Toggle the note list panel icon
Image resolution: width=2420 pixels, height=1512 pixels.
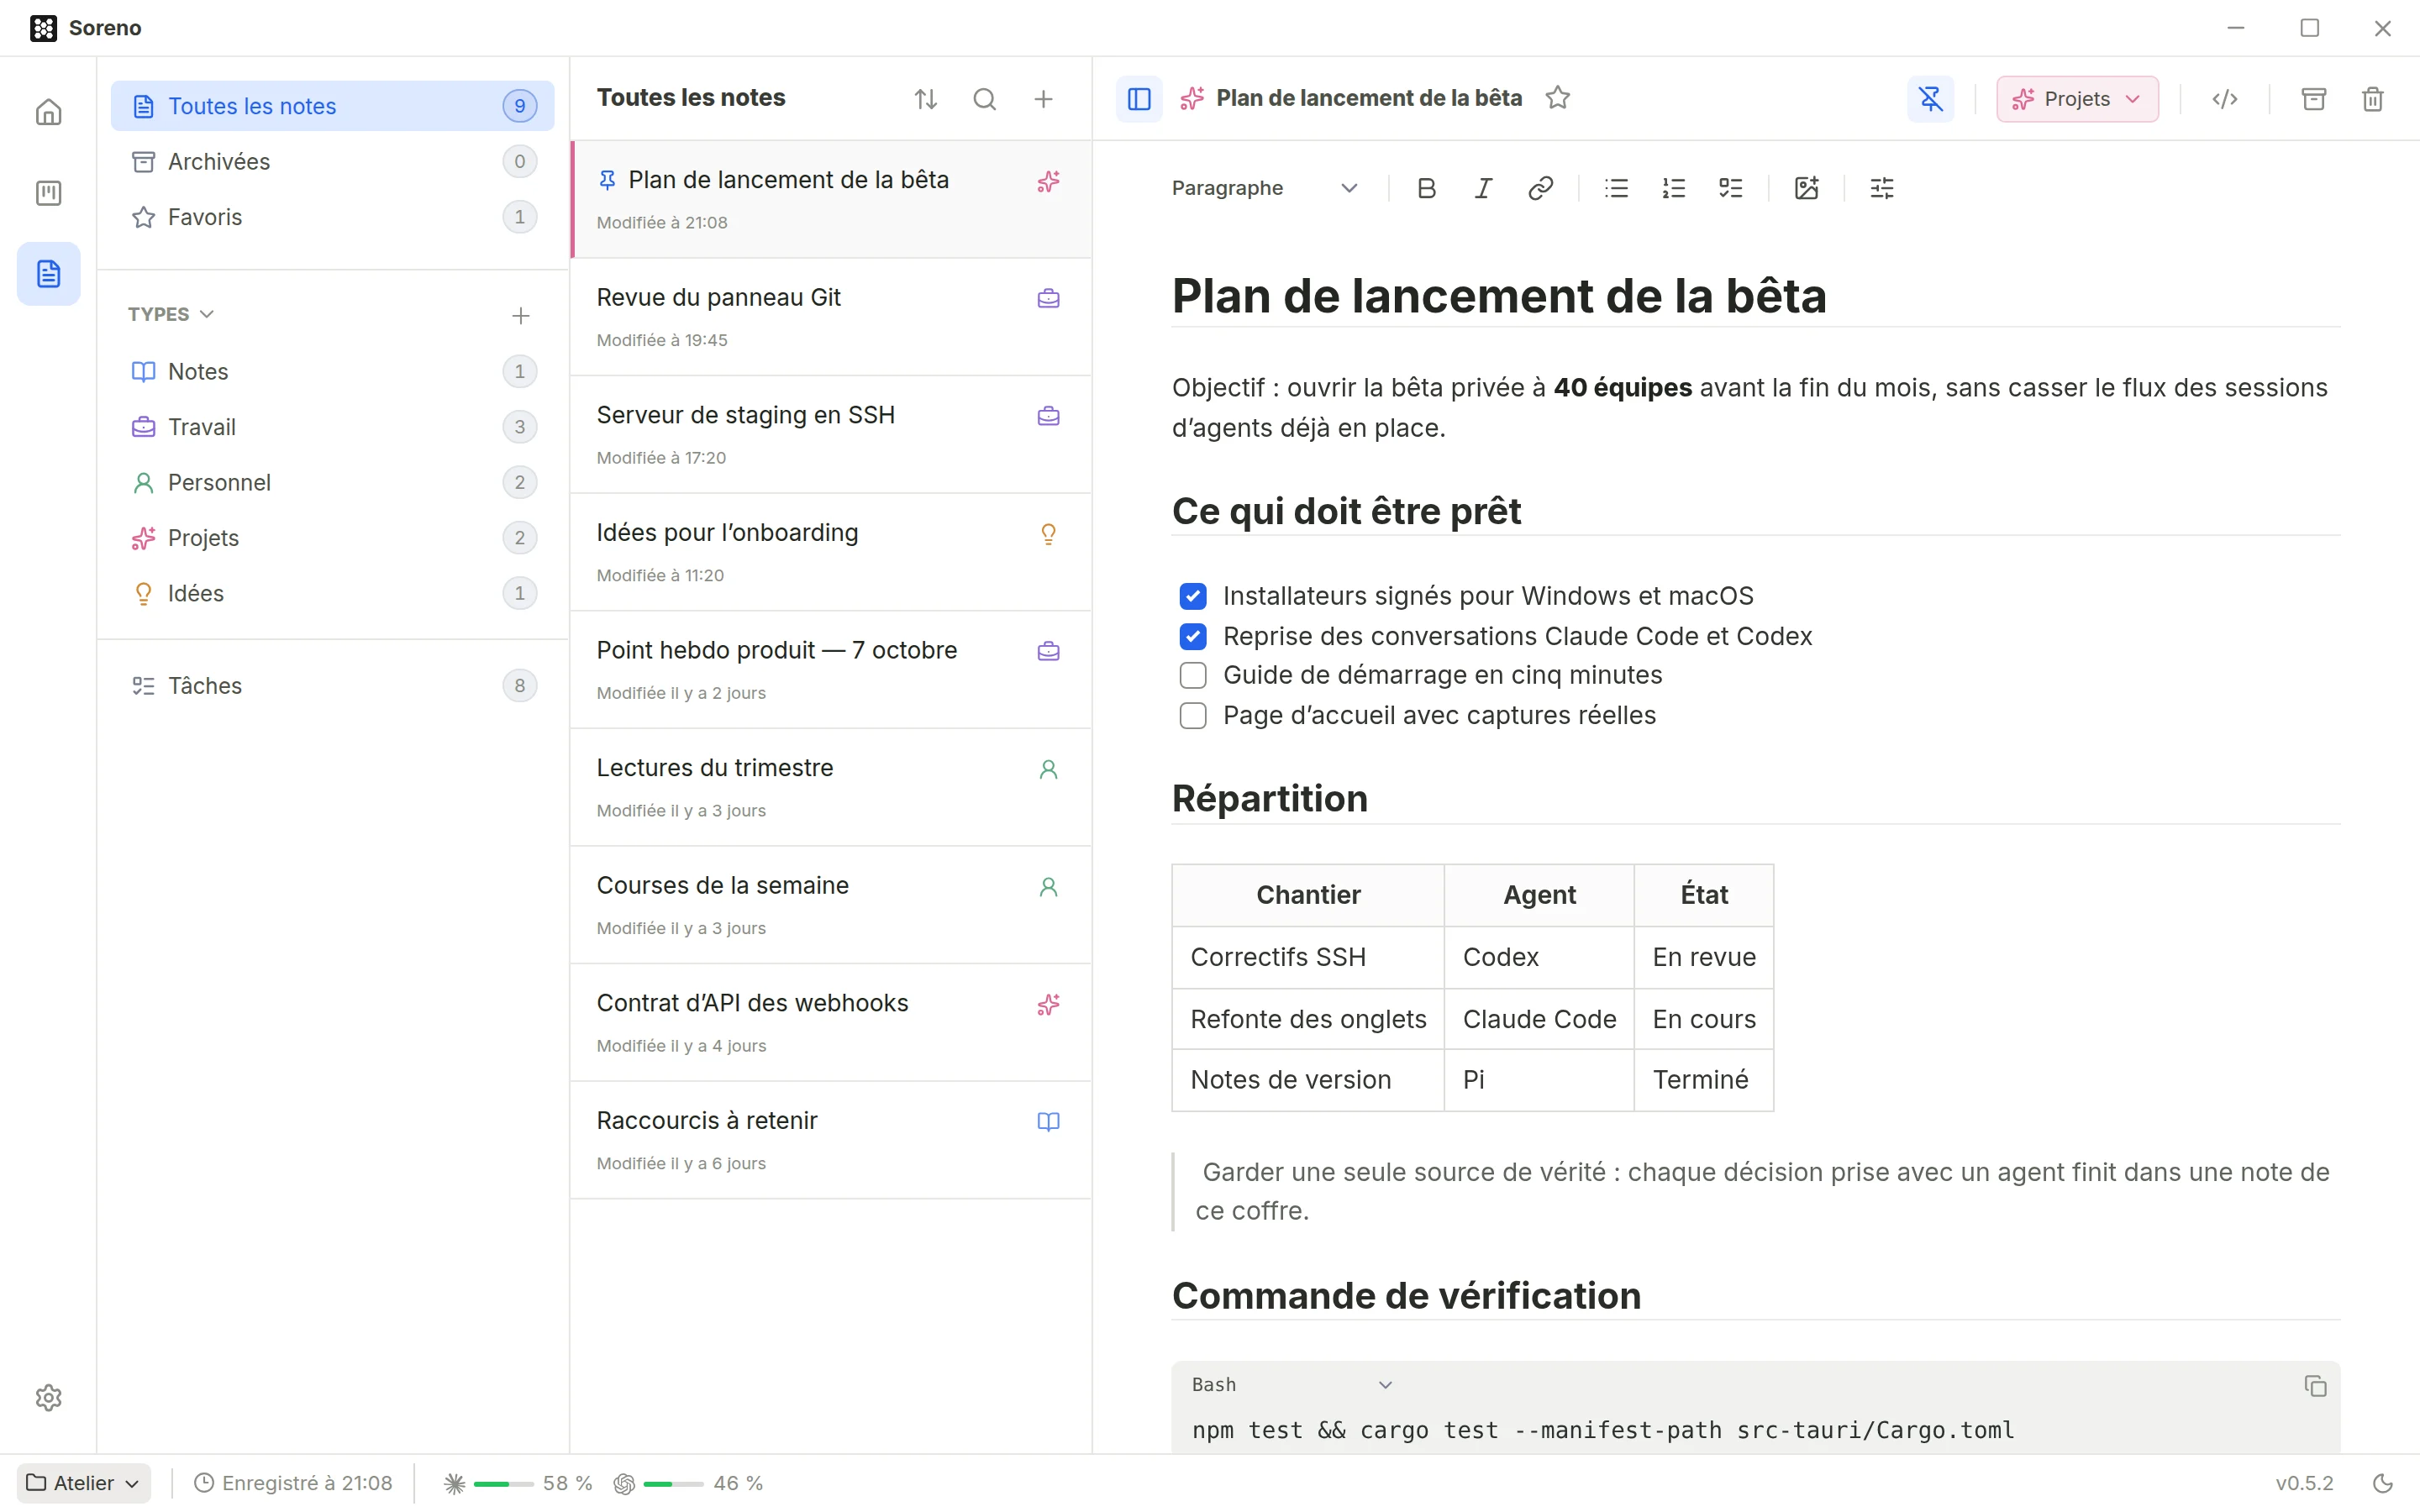1139,99
